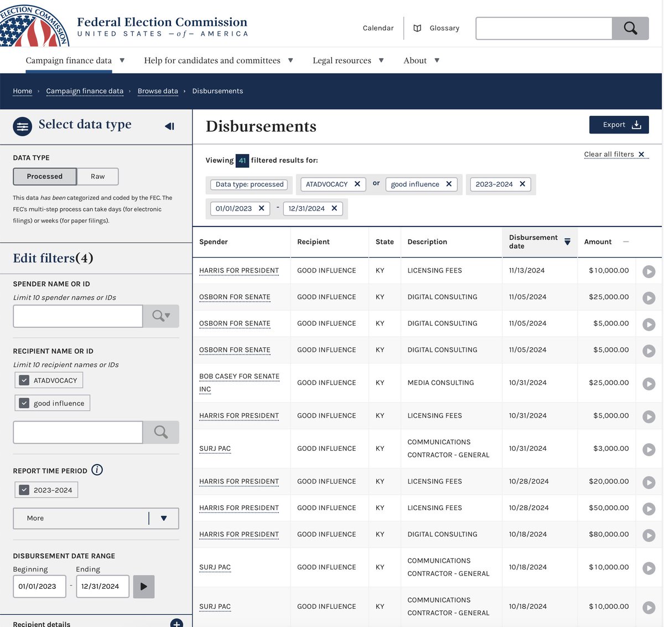Image resolution: width=664 pixels, height=627 pixels.
Task: Open details for Osborn $25,000.00 digital consulting row
Action: click(x=649, y=298)
